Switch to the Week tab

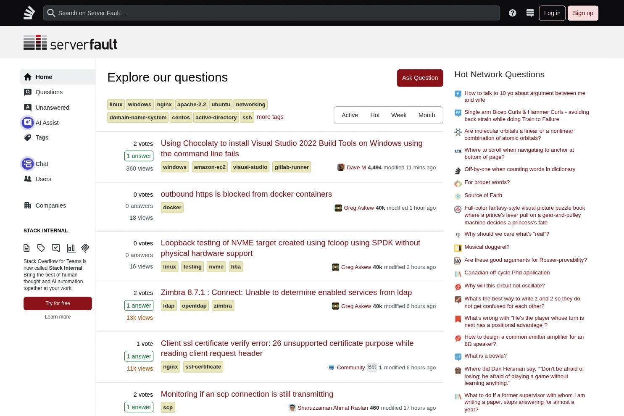(x=399, y=115)
